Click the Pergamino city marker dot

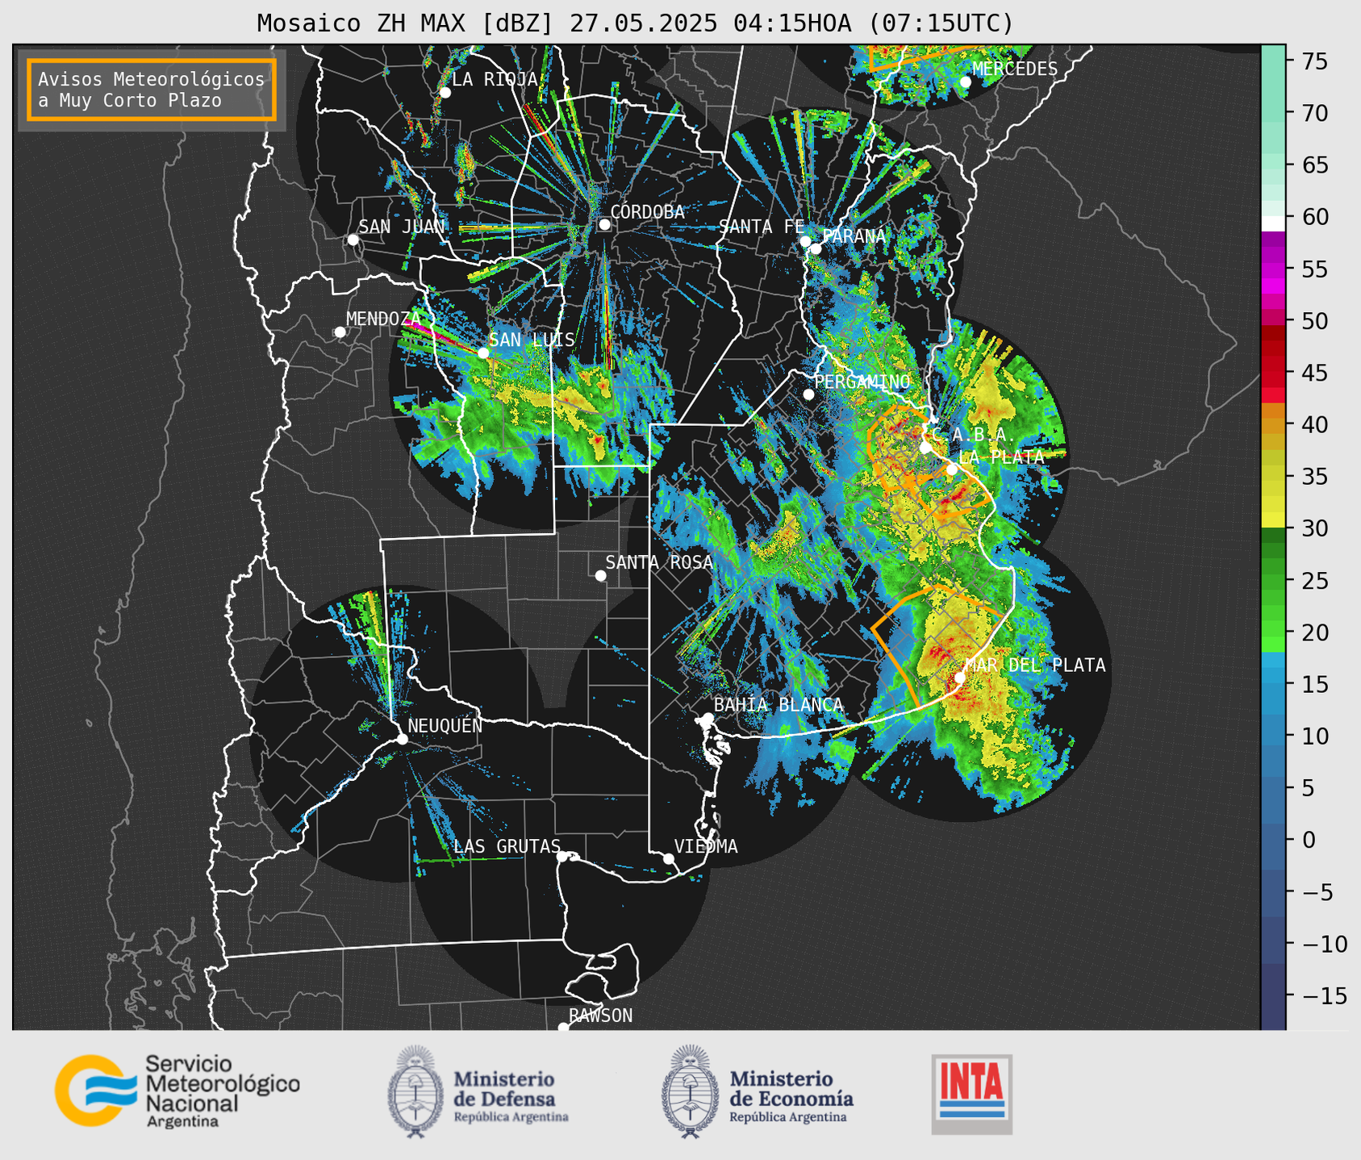[x=808, y=394]
